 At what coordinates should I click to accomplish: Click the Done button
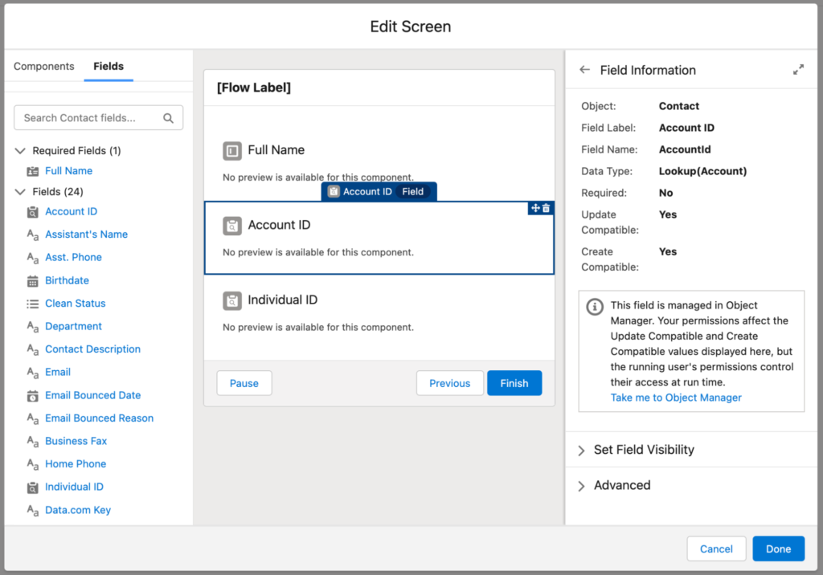(778, 548)
